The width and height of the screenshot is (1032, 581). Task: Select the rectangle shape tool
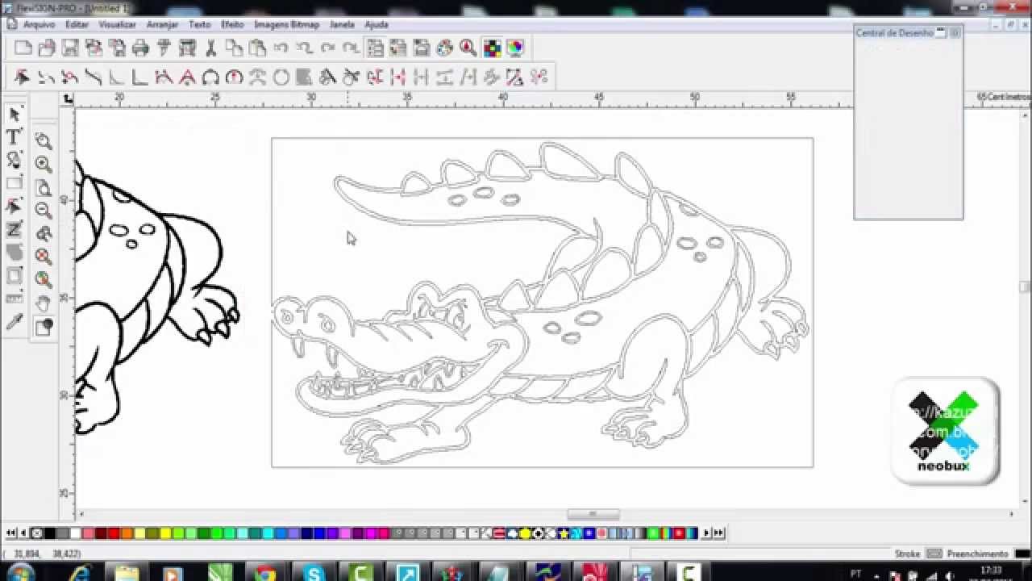(x=15, y=183)
